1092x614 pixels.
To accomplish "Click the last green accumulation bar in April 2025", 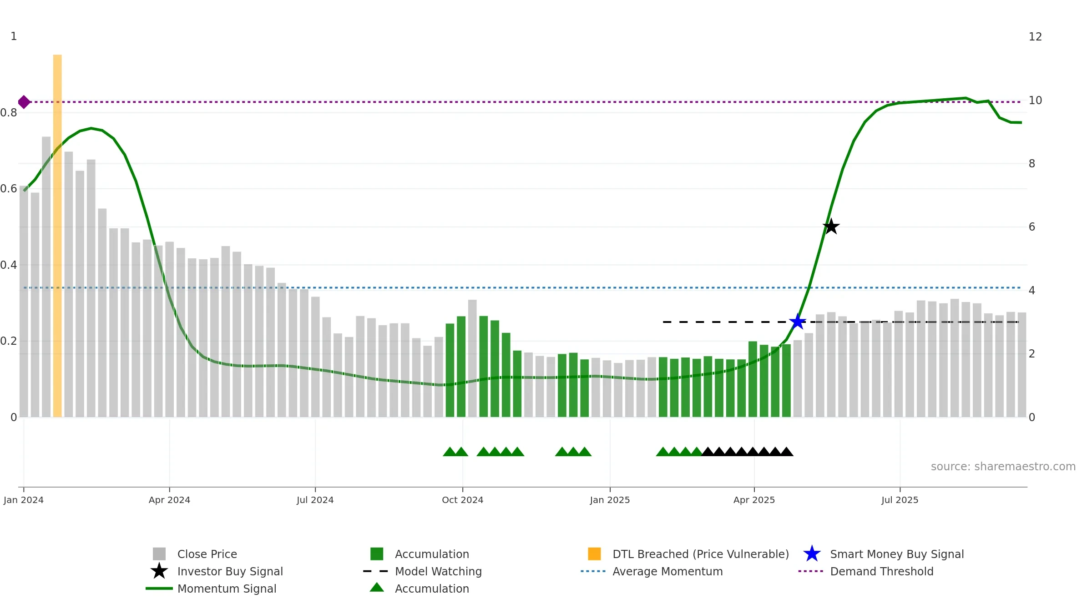I will [x=786, y=381].
